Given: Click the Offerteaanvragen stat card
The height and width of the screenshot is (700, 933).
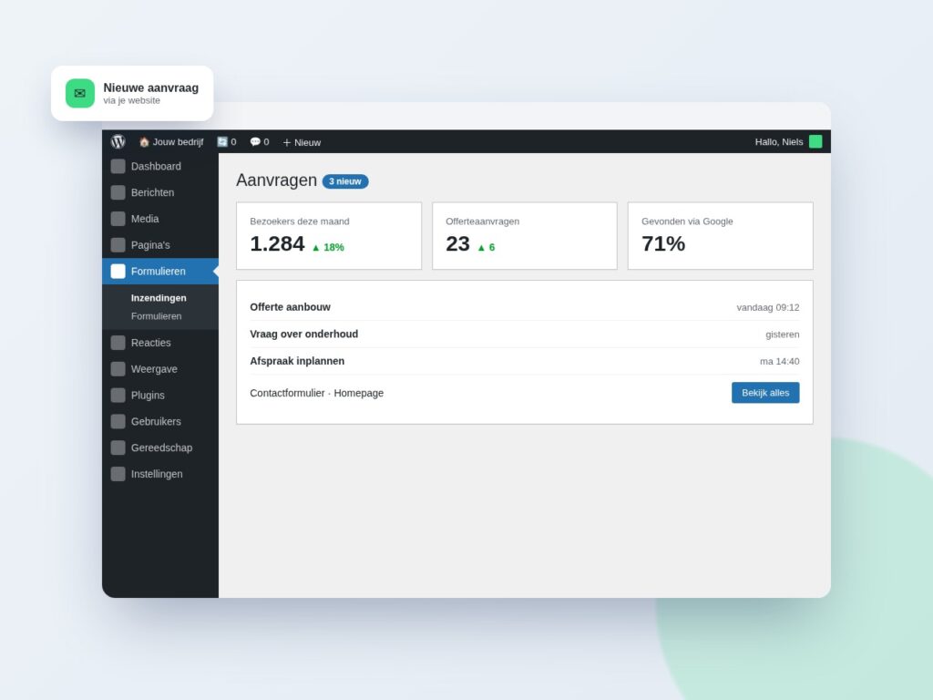Looking at the screenshot, I should click(x=525, y=236).
